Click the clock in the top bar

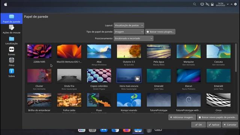point(220,4)
